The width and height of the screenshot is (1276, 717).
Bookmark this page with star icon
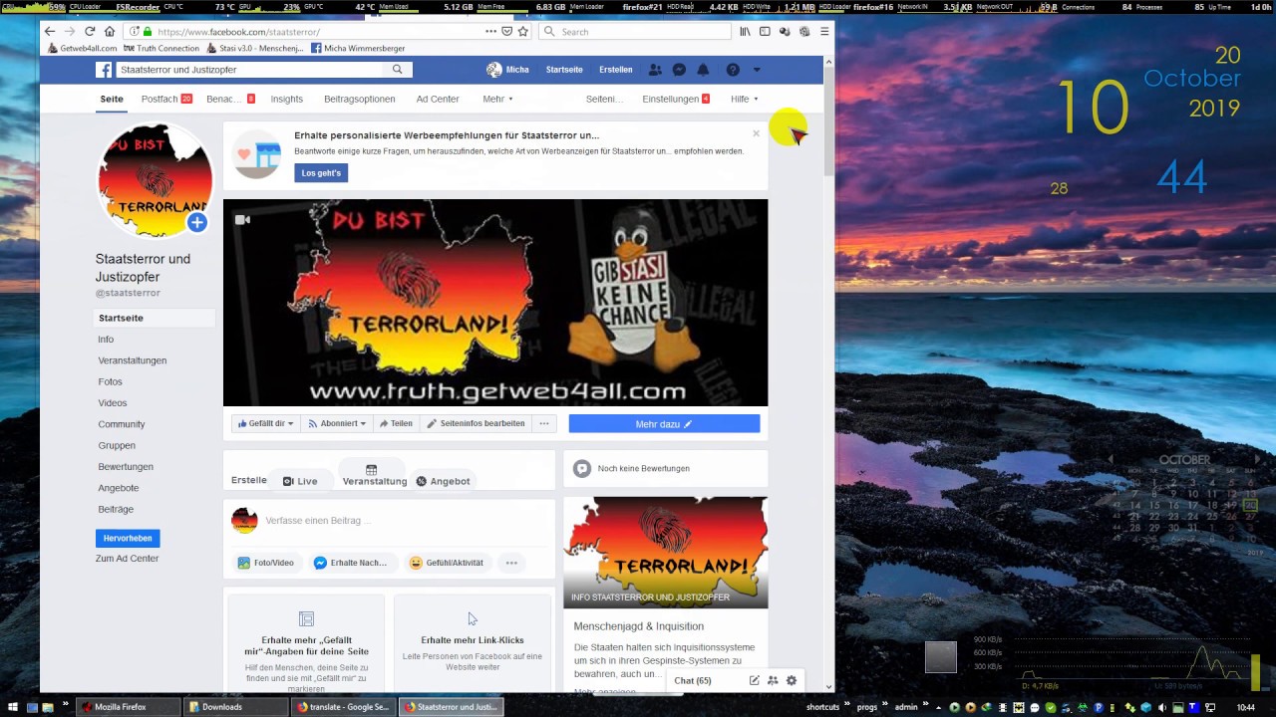[522, 32]
